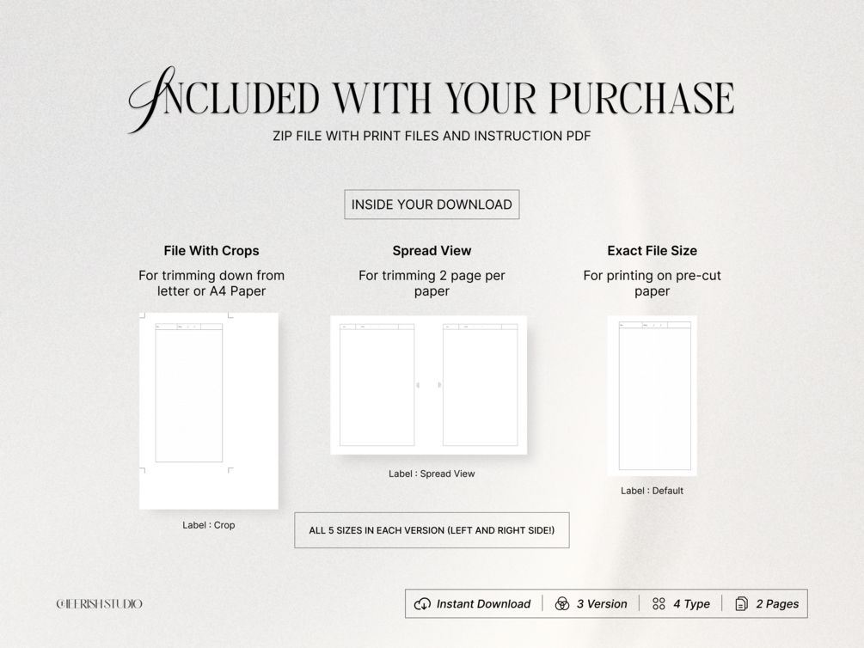Click the Cheerish Studio logo
Image resolution: width=864 pixels, height=648 pixels.
click(99, 604)
